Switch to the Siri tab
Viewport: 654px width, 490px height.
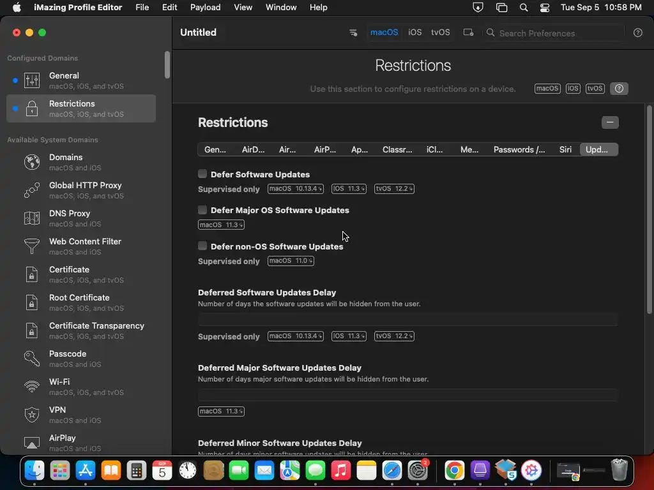(566, 149)
